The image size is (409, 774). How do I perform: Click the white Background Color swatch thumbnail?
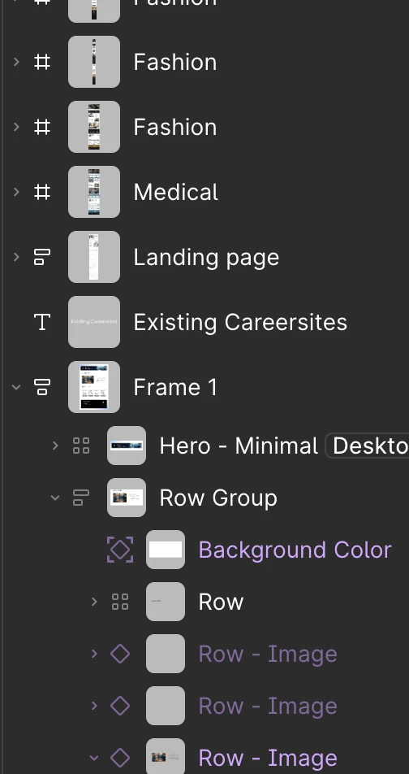tap(166, 550)
